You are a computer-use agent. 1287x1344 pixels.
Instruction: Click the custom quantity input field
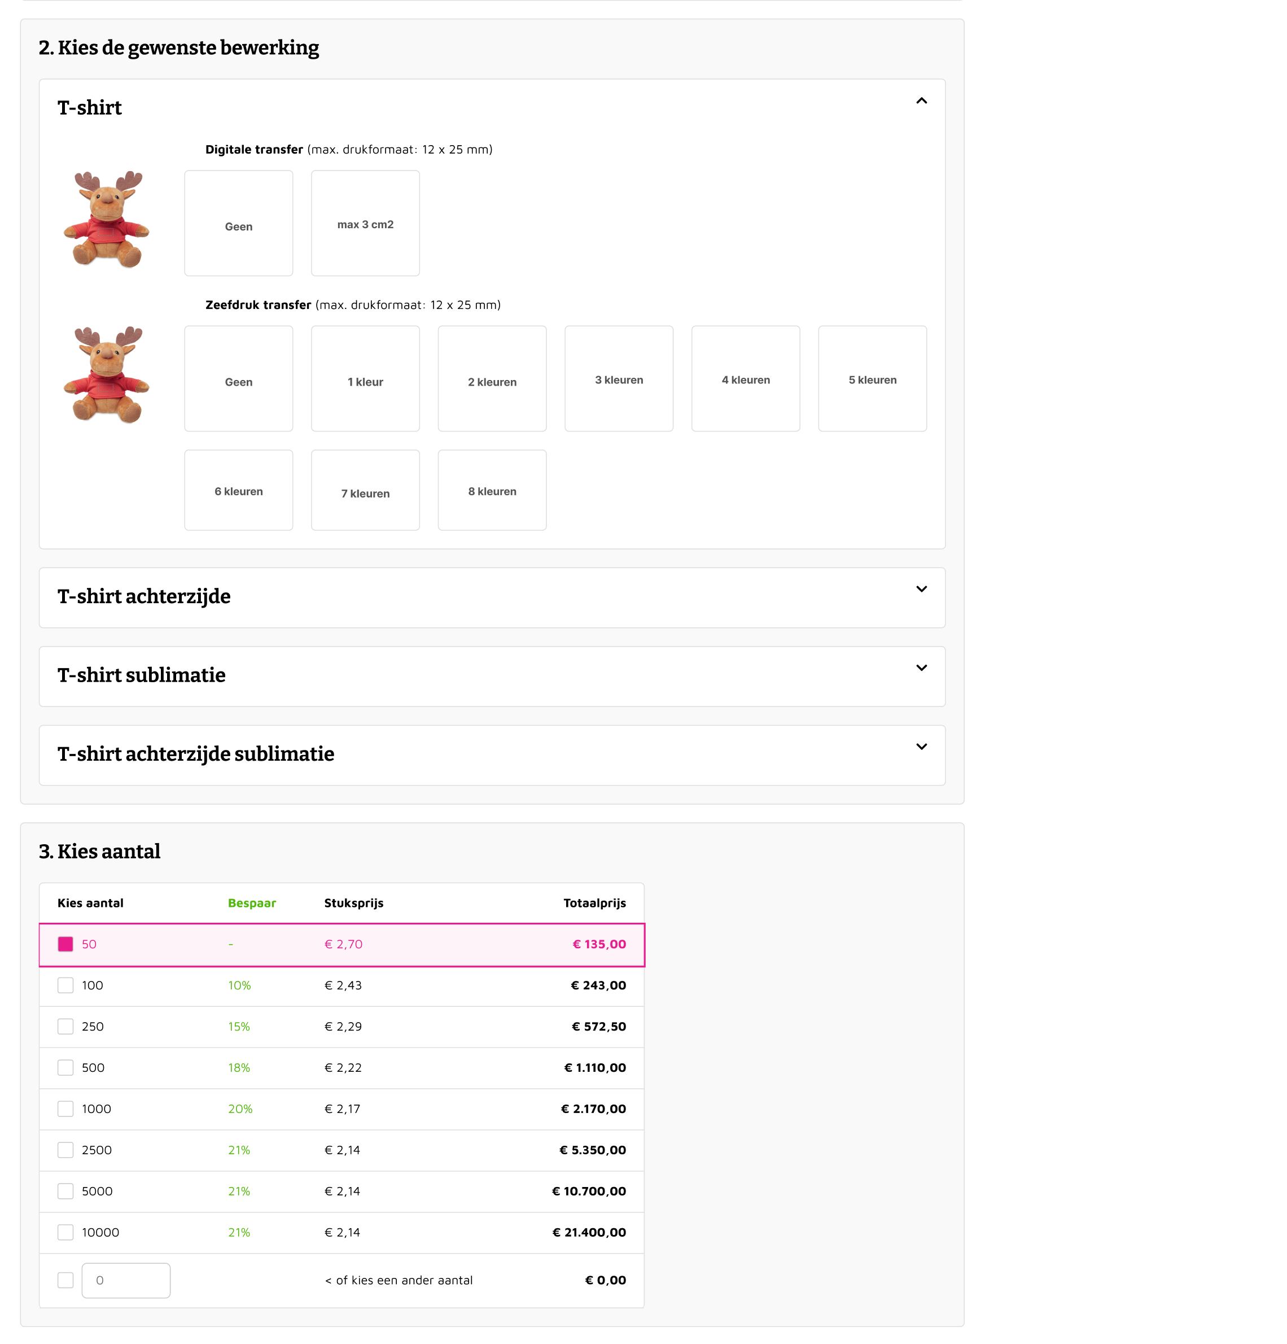126,1280
